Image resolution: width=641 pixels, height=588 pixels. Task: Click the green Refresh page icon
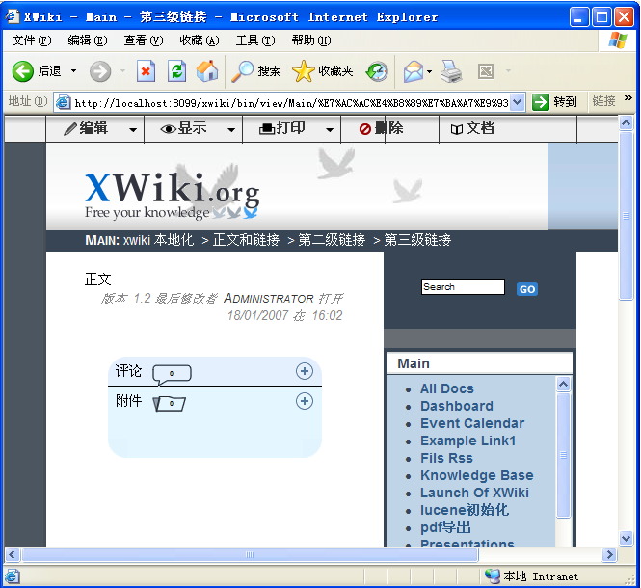pos(176,71)
